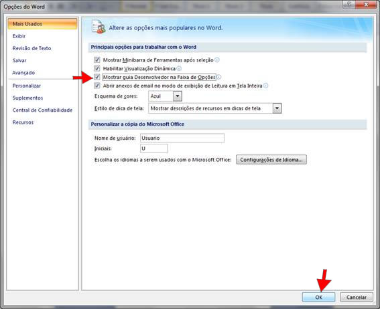Click info icon beside Minibarra de Ferramentas option

(217, 60)
